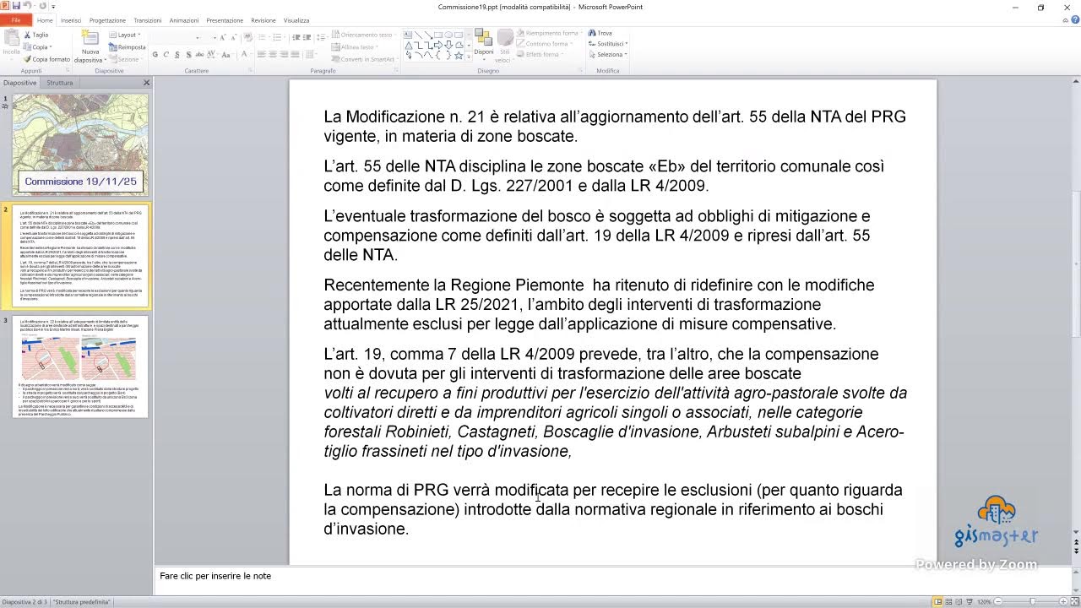Click the increase font size button
Screen dimensions: 1081x608
(223, 37)
